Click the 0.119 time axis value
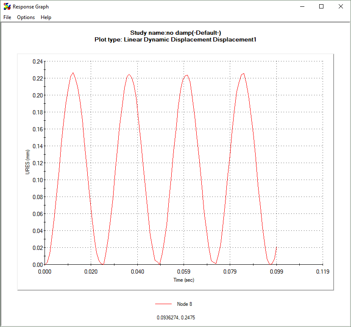351x327 pixels. point(323,272)
